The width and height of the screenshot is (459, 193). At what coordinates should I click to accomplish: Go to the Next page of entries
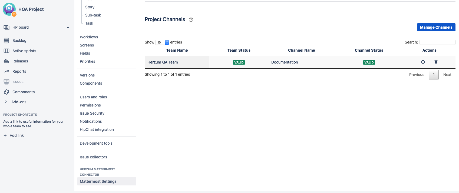click(447, 75)
